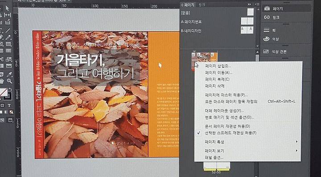
Task: Select the Line tool
Action: point(8,31)
